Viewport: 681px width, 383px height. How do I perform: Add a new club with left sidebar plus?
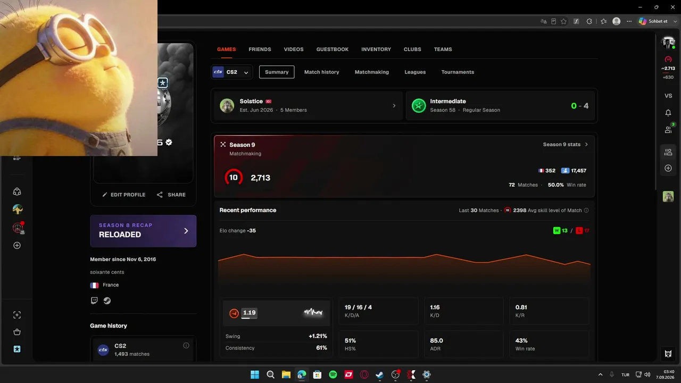click(x=17, y=246)
